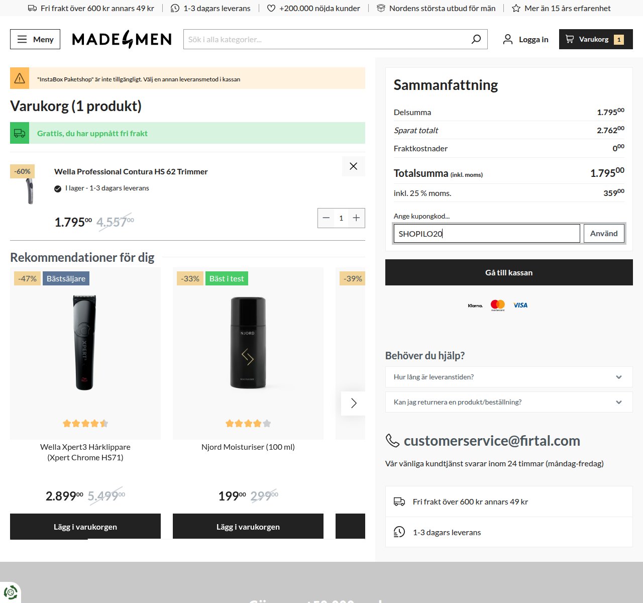Image resolution: width=643 pixels, height=603 pixels.
Task: Click the MADE4MEN logo
Action: pyautogui.click(x=122, y=39)
